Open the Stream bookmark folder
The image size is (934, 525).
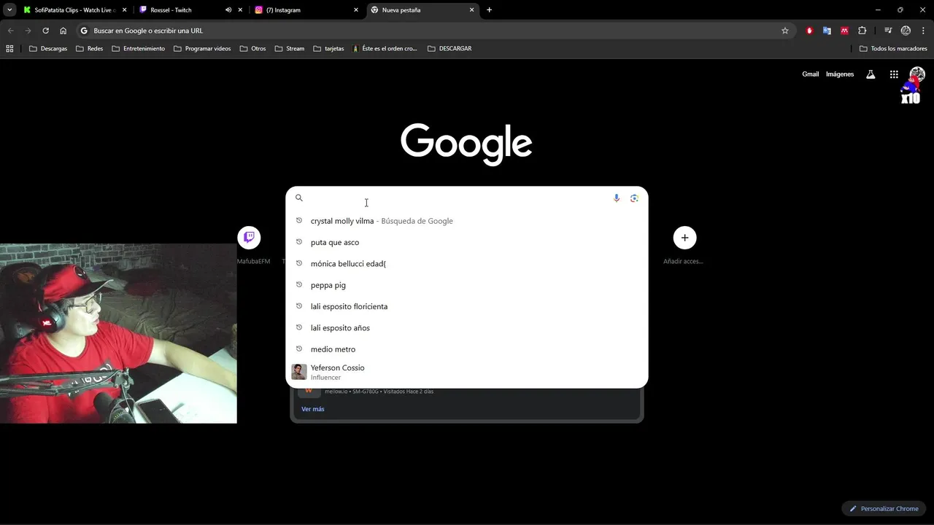point(290,49)
